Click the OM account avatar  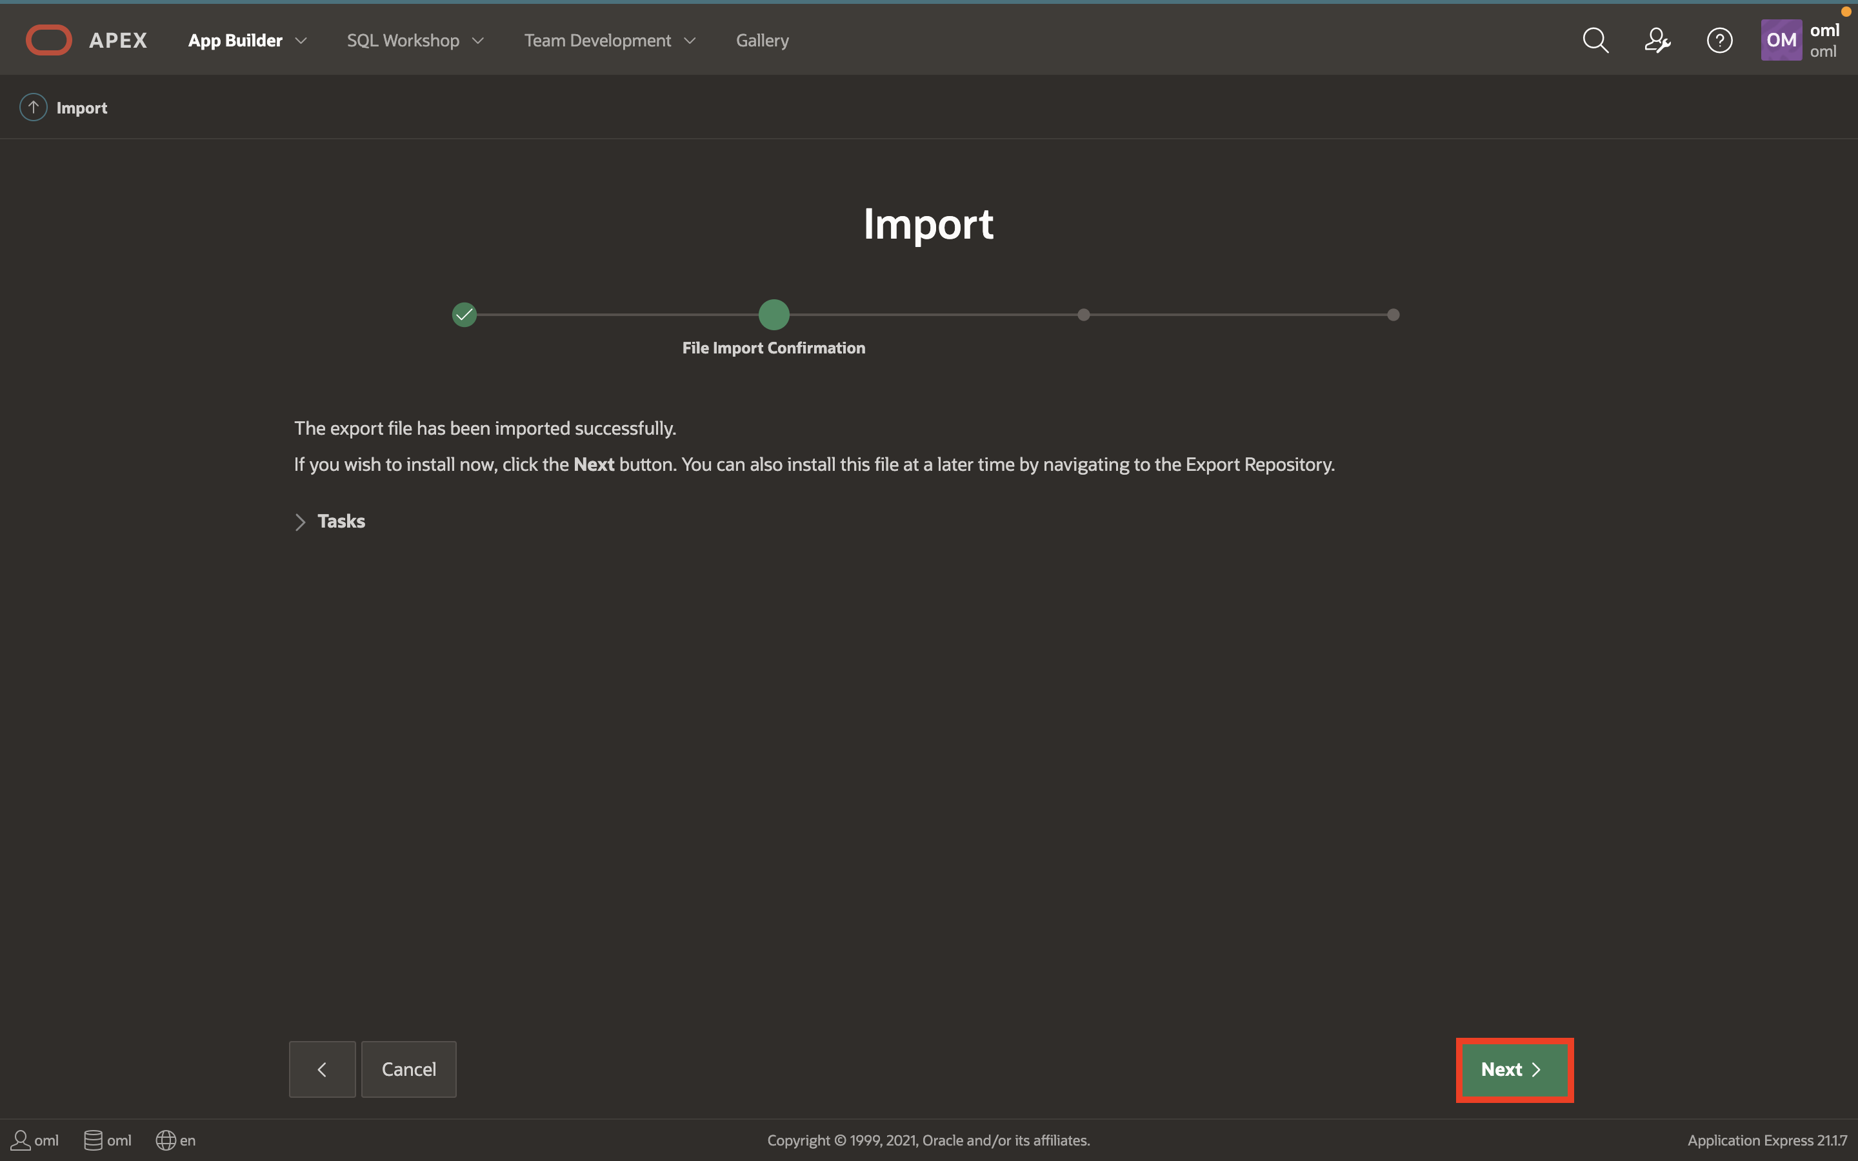click(x=1781, y=40)
